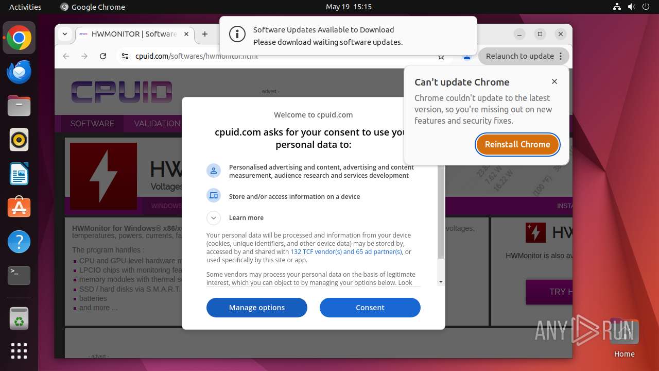
Task: Expand the Learn more chevron
Action: click(214, 218)
